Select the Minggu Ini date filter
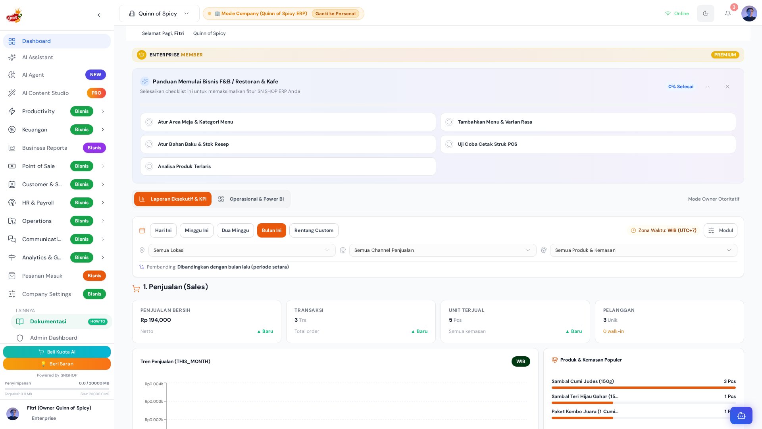 (x=196, y=230)
